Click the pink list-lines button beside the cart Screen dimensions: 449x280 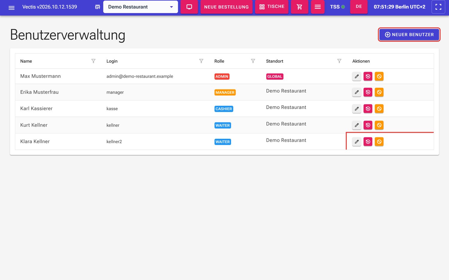[x=318, y=7]
